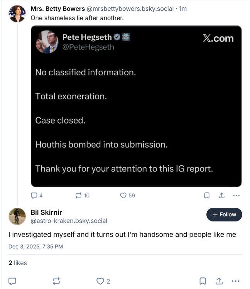Click the Dec 3, 2025 timestamp

(x=35, y=246)
